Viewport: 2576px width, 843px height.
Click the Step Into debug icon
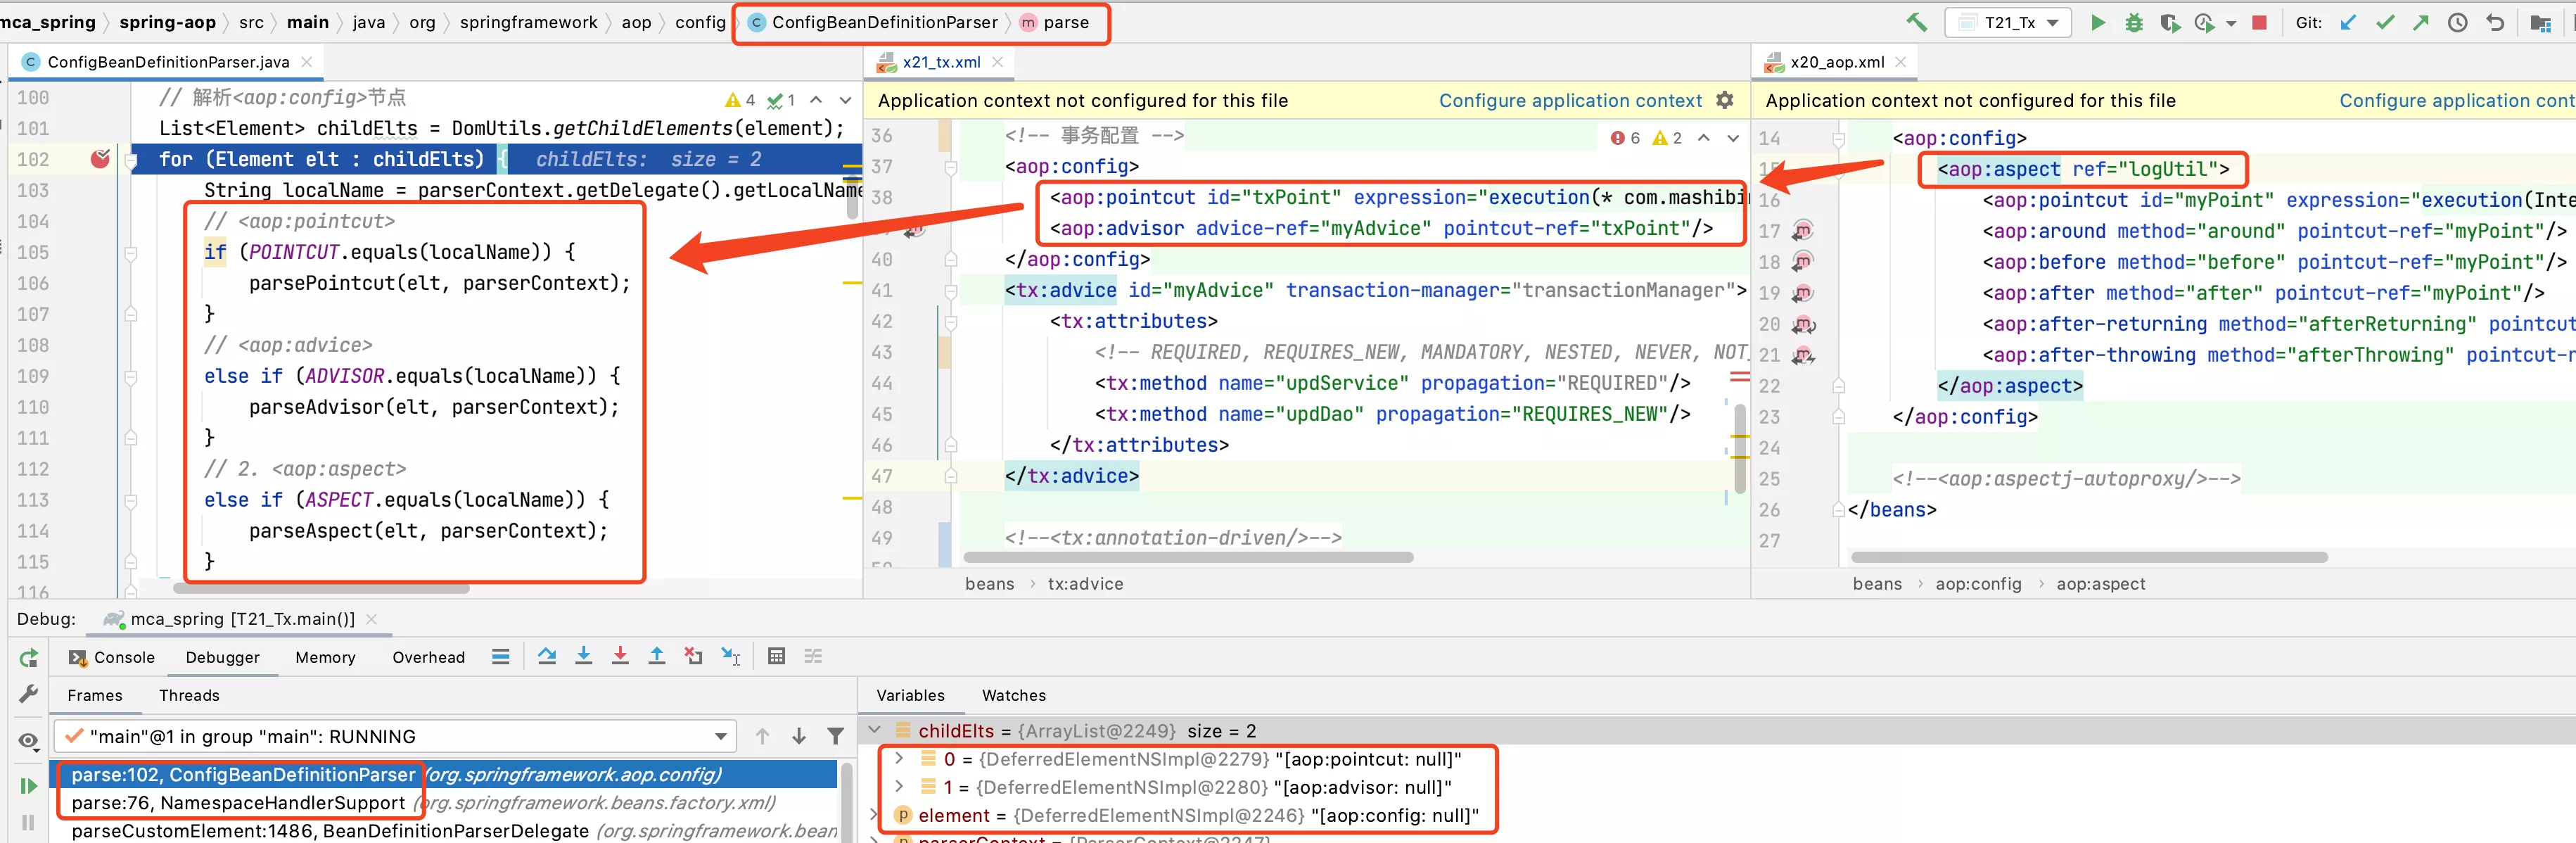(584, 656)
